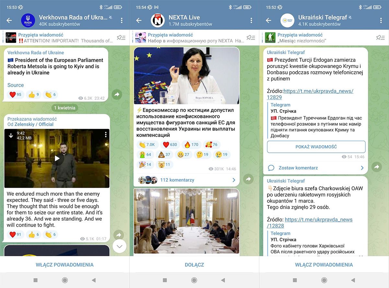The image size is (389, 288).
Task: Forward the NEXTA Eurocommissioner post
Action: point(248,179)
